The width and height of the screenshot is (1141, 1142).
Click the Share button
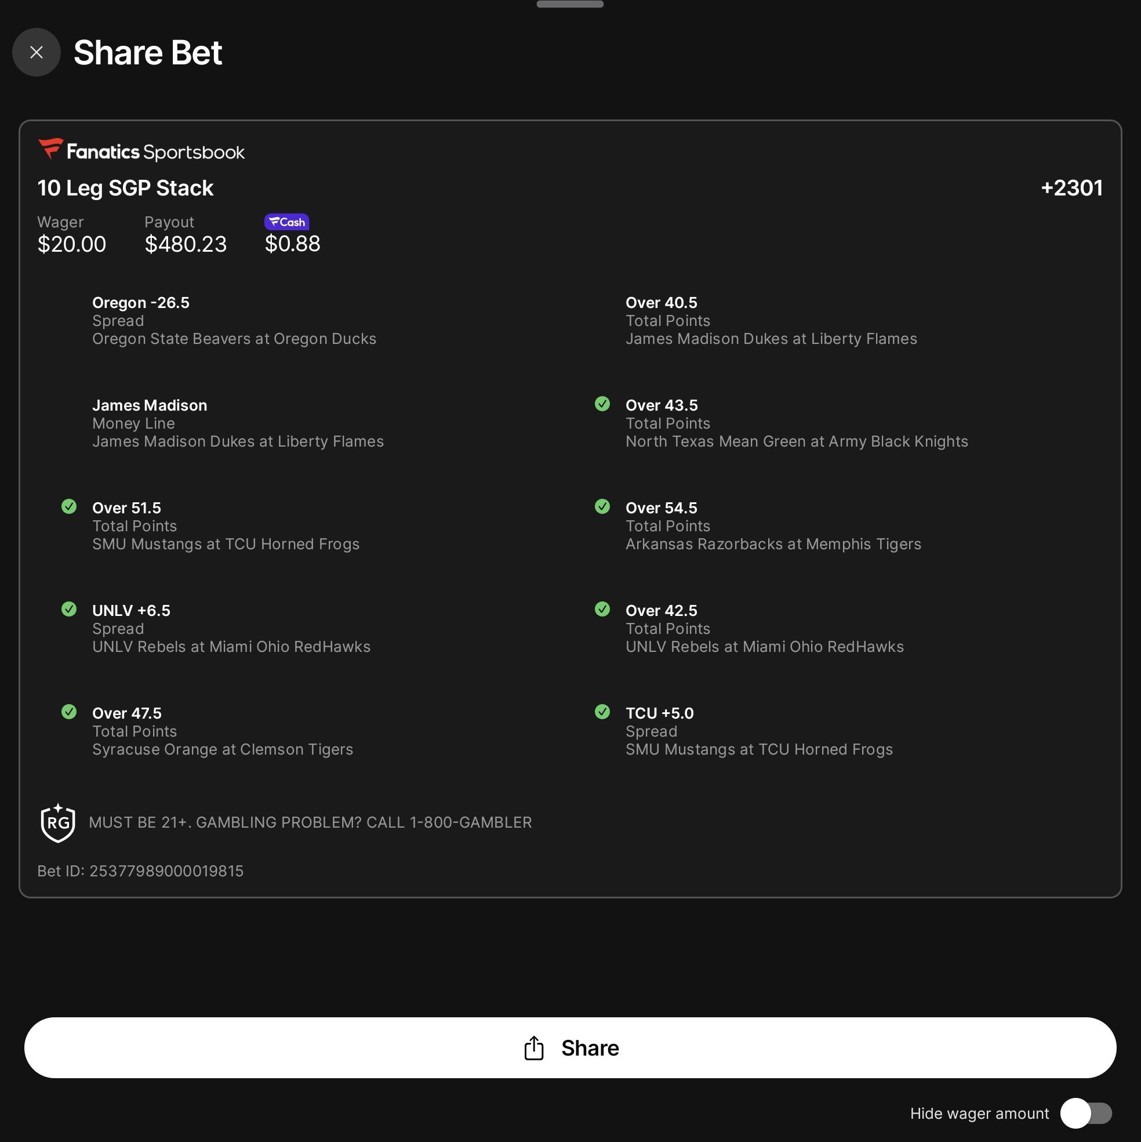pos(570,1048)
